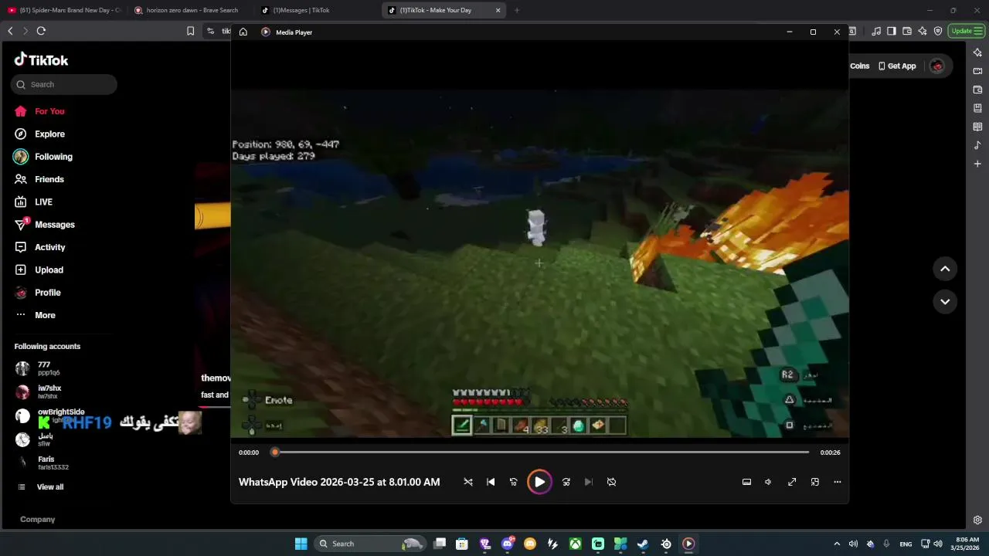989x556 pixels.
Task: Switch to horizon zero dawn Brave Search tab
Action: [191, 10]
